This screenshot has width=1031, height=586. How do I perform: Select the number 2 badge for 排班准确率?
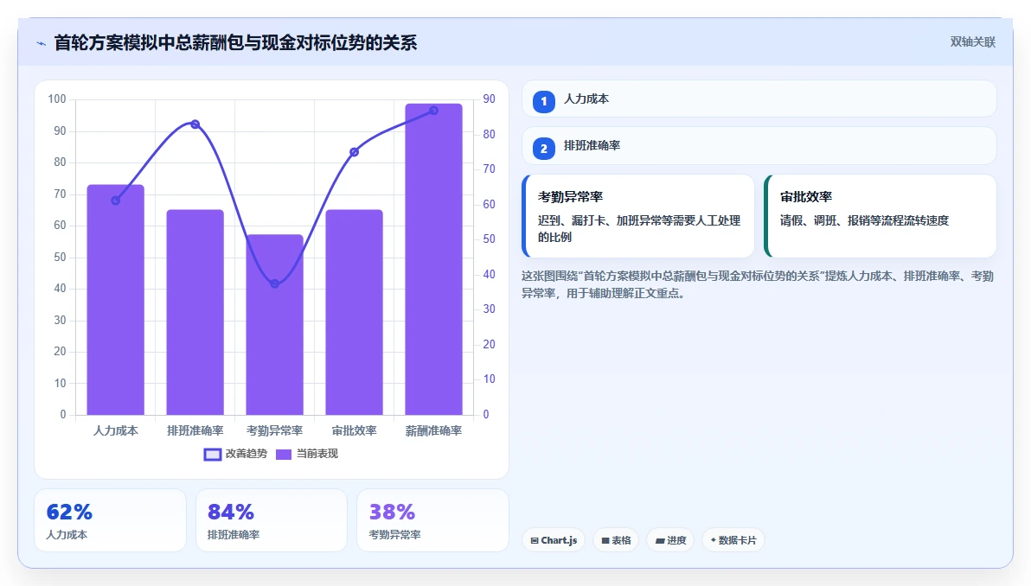(544, 150)
